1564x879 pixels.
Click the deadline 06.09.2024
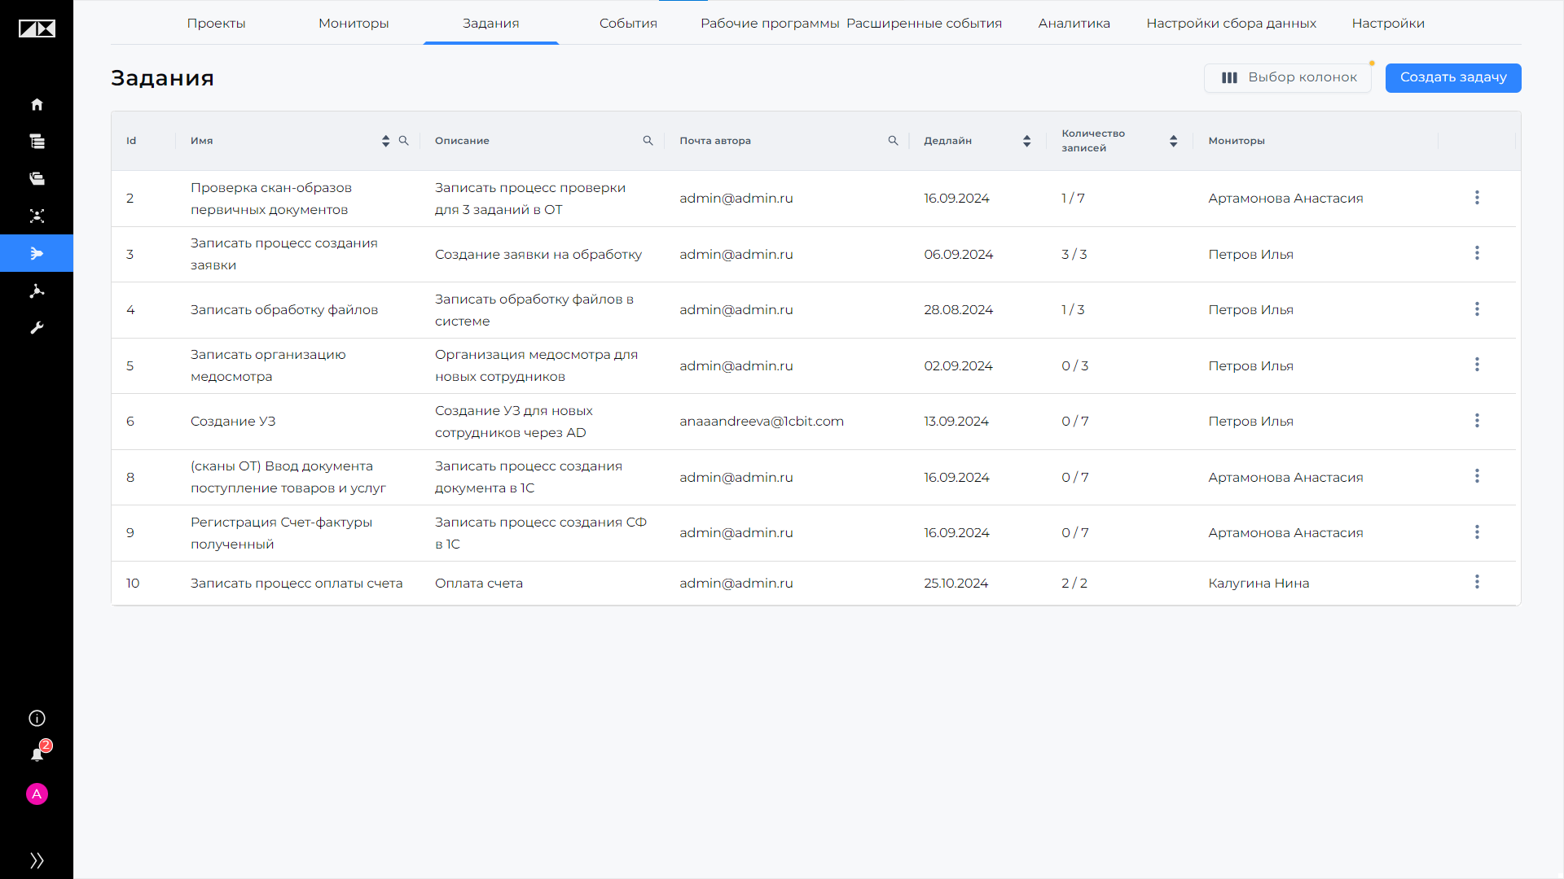[x=958, y=254]
